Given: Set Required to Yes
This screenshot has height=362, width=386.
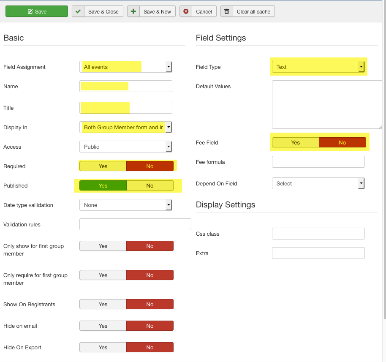Looking at the screenshot, I should [x=103, y=166].
